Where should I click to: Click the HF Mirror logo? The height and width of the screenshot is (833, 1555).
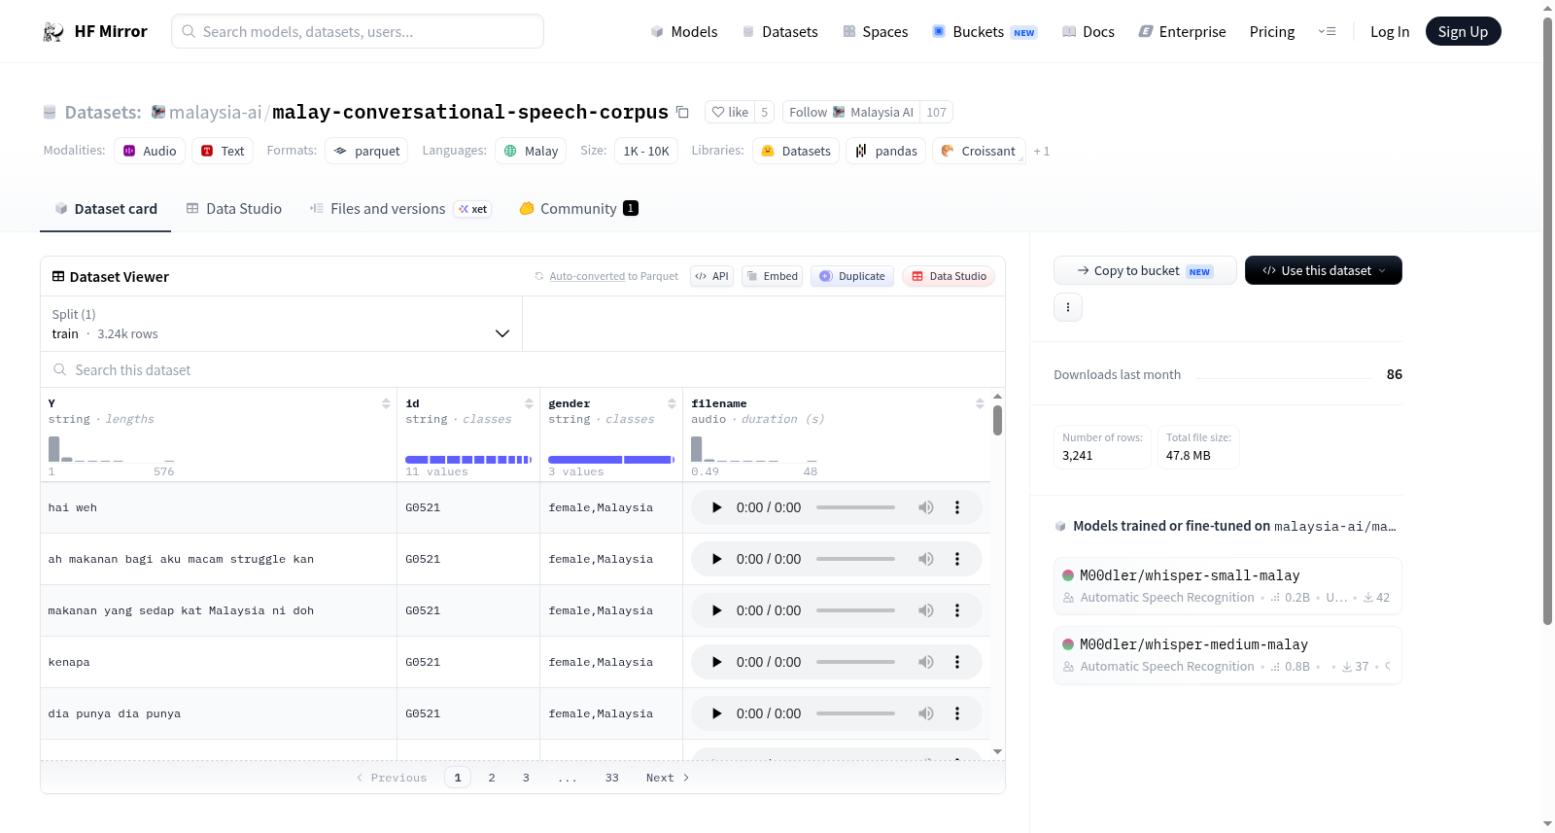(x=95, y=31)
